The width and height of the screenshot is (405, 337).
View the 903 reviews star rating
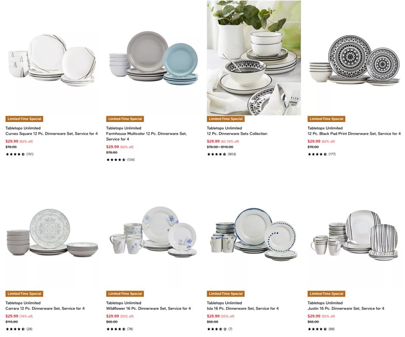221,154
